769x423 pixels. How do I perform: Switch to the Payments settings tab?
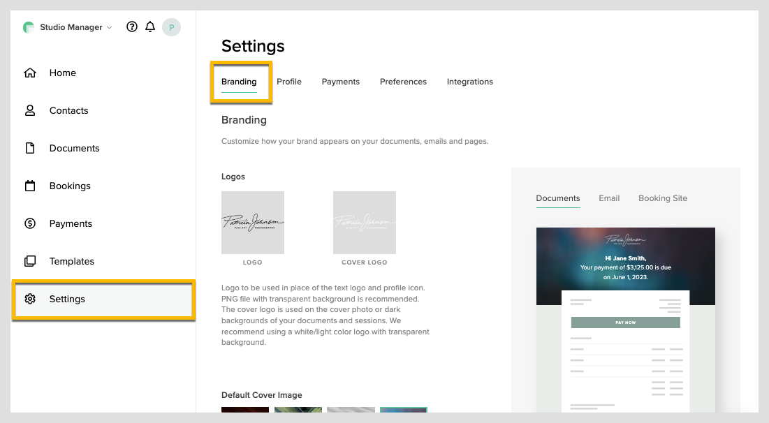click(x=340, y=82)
